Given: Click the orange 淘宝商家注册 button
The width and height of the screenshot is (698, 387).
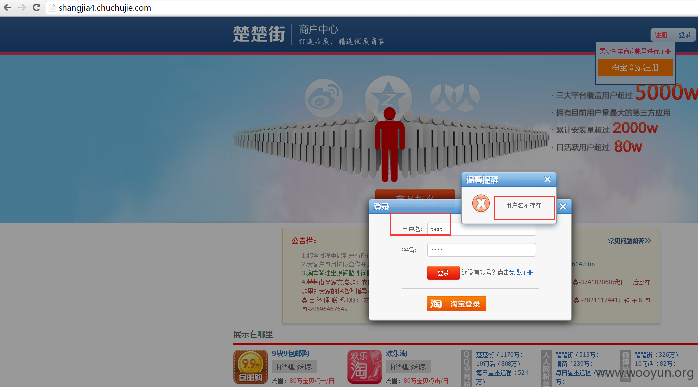Looking at the screenshot, I should [635, 67].
